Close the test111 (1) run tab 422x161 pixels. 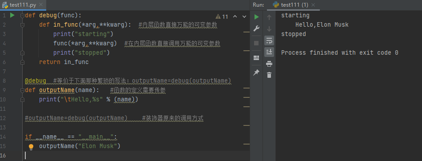click(313, 5)
